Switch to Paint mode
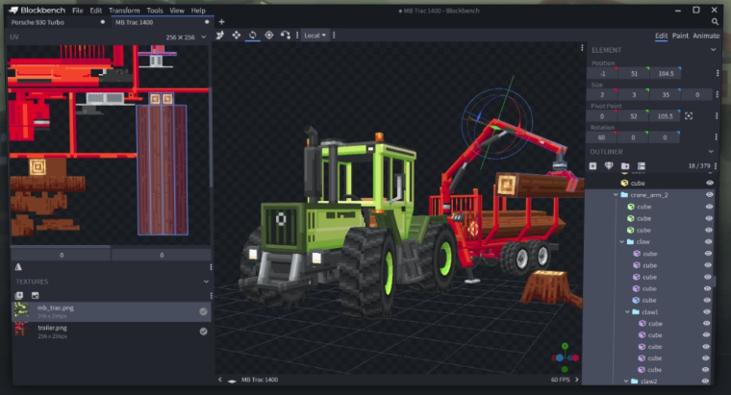 [x=680, y=36]
